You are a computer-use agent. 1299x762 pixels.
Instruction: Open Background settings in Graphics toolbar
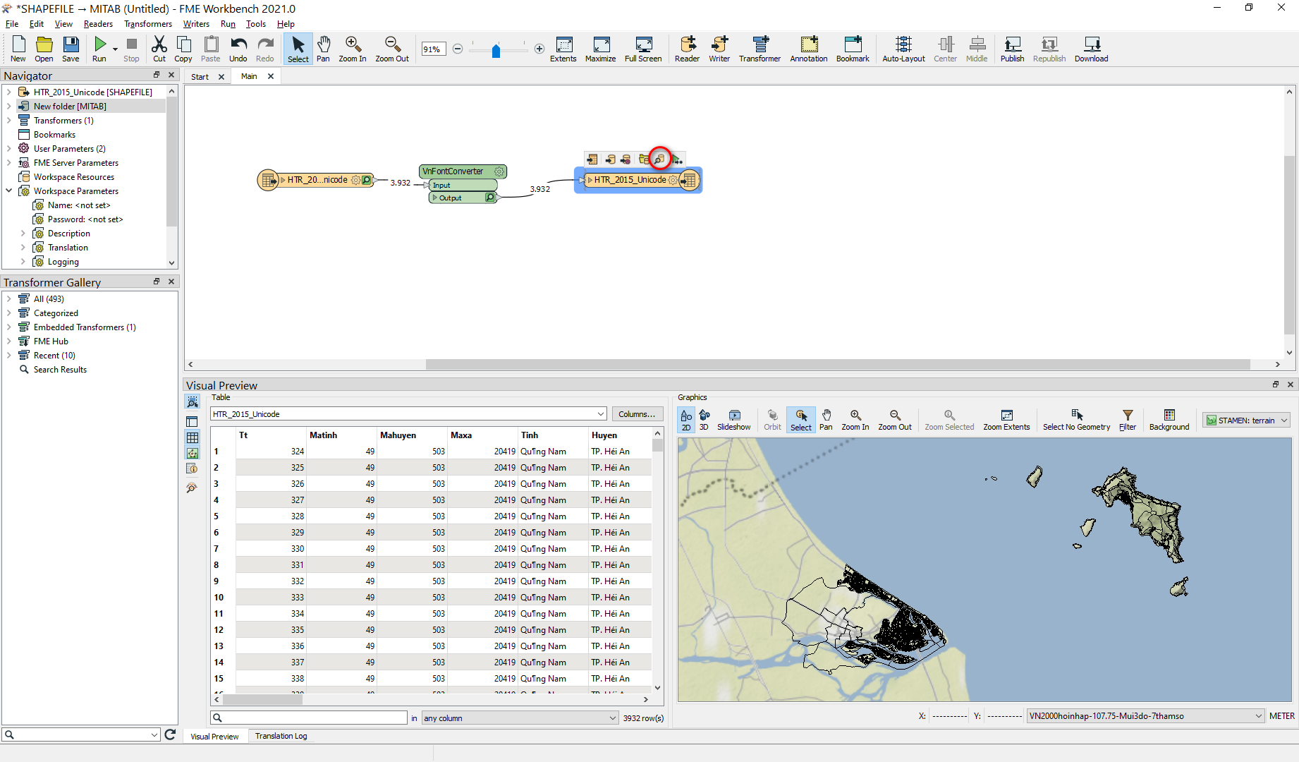(x=1169, y=420)
